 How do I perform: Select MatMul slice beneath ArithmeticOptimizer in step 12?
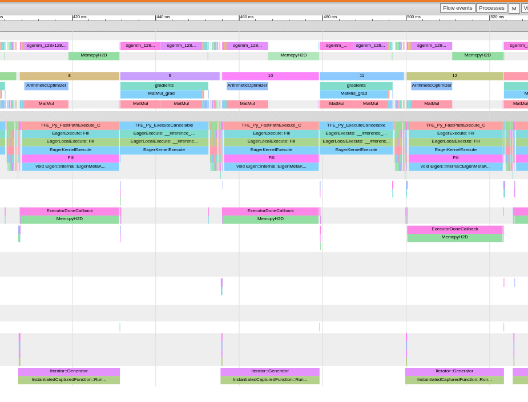pyautogui.click(x=432, y=104)
